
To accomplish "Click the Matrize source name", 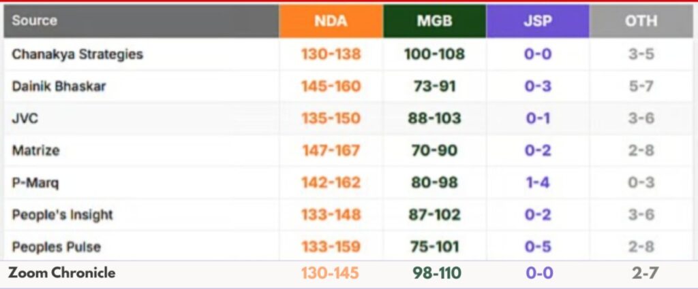I will [35, 150].
